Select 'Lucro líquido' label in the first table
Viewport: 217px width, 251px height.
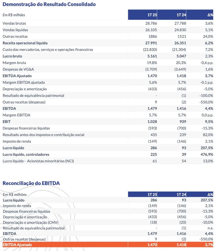(x=13, y=148)
